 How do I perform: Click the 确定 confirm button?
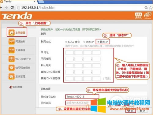click(131, 111)
